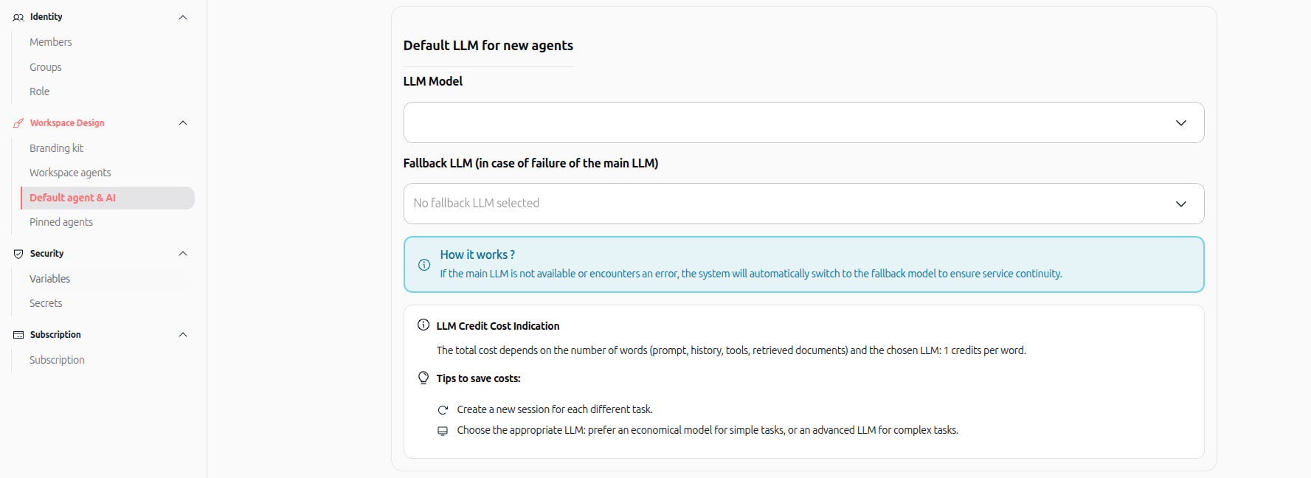Click the info icon beside How it works
1311x478 pixels.
(x=424, y=265)
